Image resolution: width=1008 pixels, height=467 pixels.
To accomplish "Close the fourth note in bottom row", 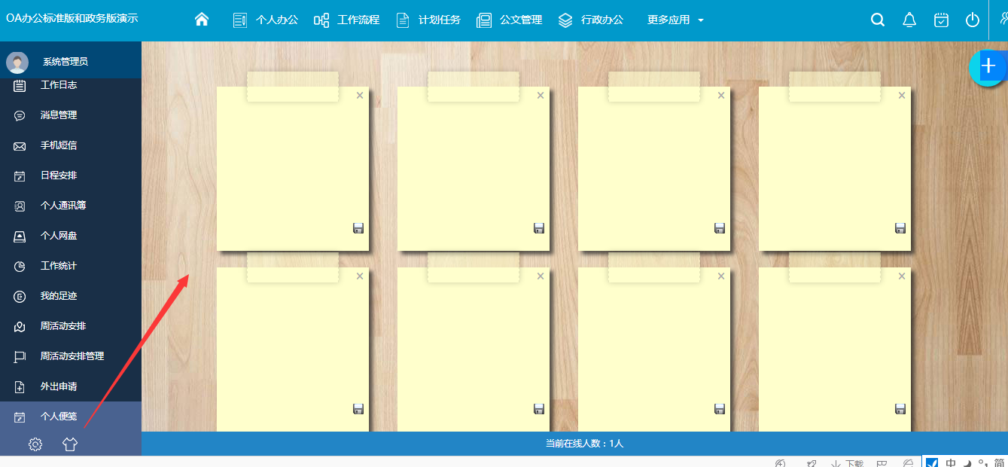I will click(x=902, y=276).
